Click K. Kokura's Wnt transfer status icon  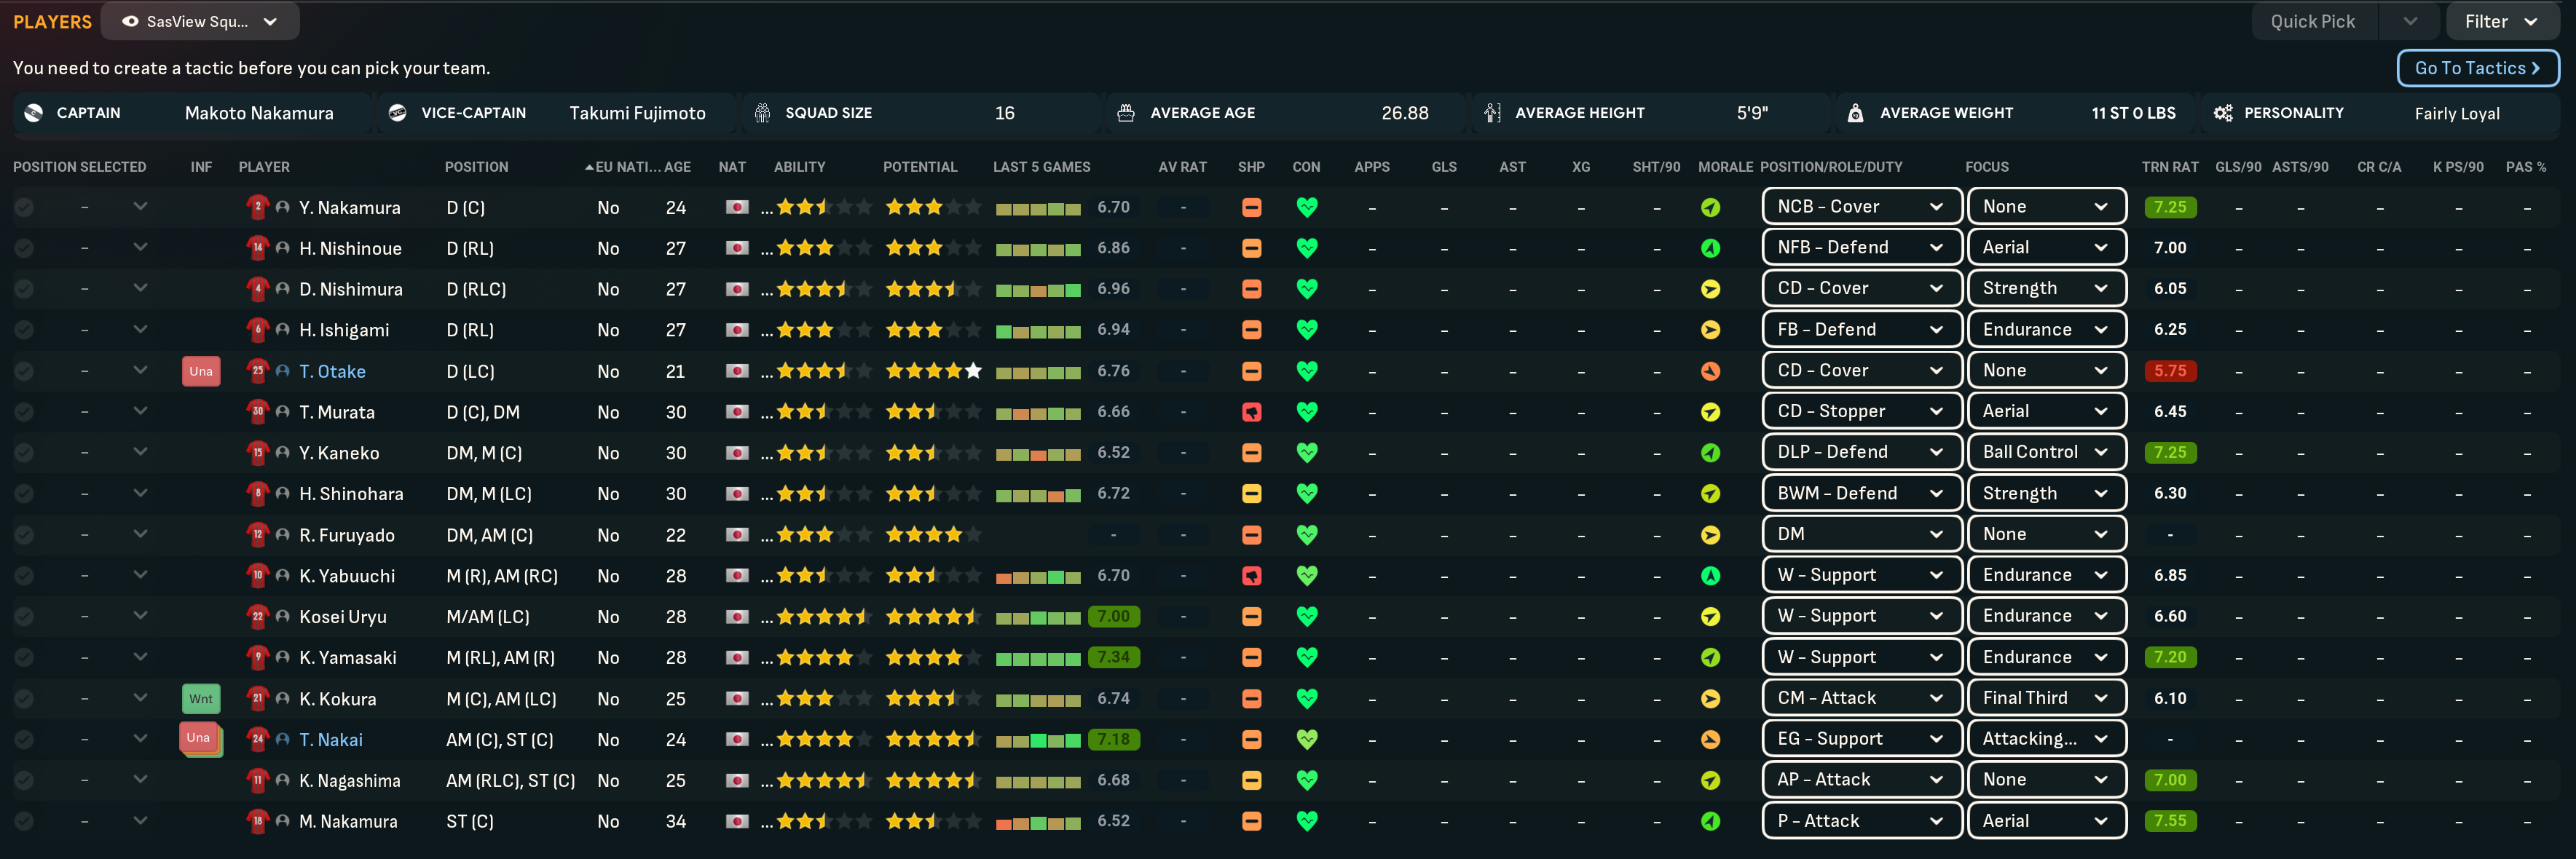pyautogui.click(x=201, y=699)
